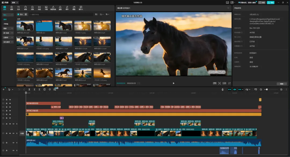Viewport: 290px width, 157px height.
Task: Mute the 草原长歌.wav audio track
Action: coord(13,143)
